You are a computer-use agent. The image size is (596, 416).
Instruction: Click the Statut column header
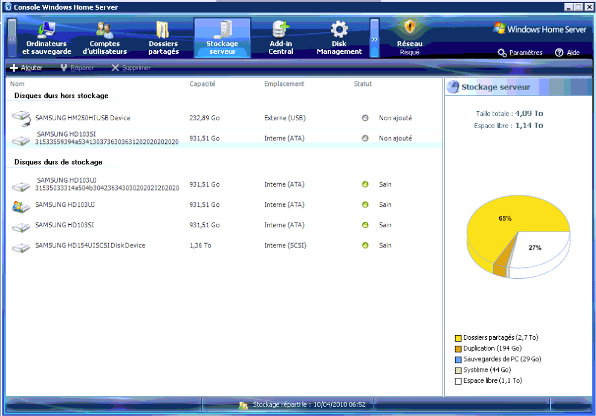point(363,83)
